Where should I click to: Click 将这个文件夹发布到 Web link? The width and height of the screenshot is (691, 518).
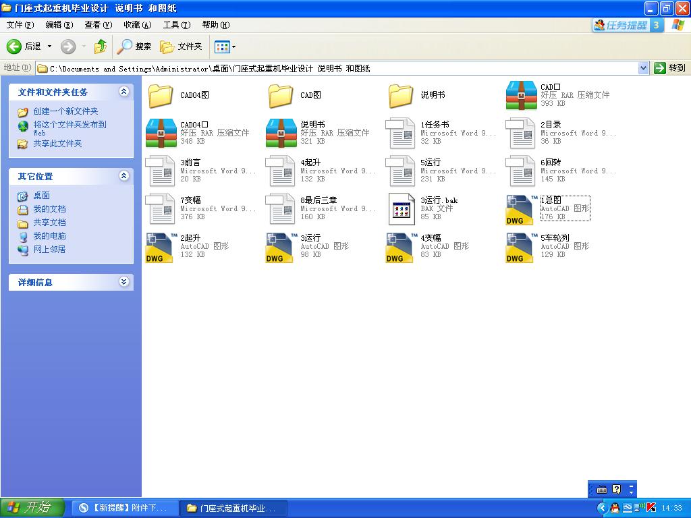tap(70, 128)
